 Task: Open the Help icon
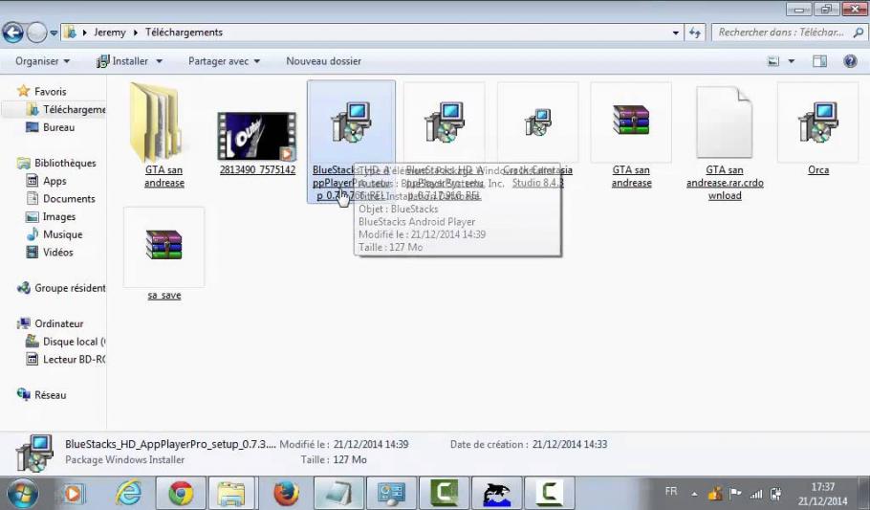pyautogui.click(x=850, y=61)
